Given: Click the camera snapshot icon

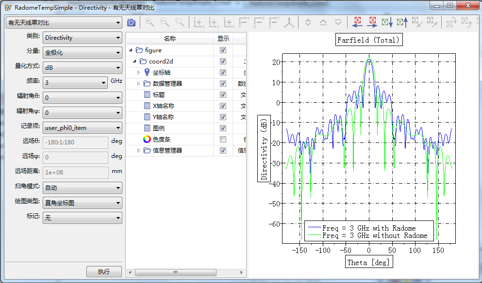Looking at the screenshot, I should pyautogui.click(x=131, y=23).
